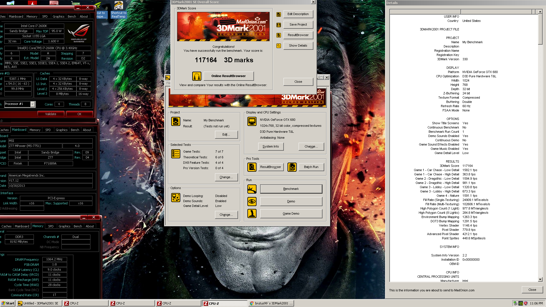
Task: Click the Project section icon
Action: coord(176,121)
